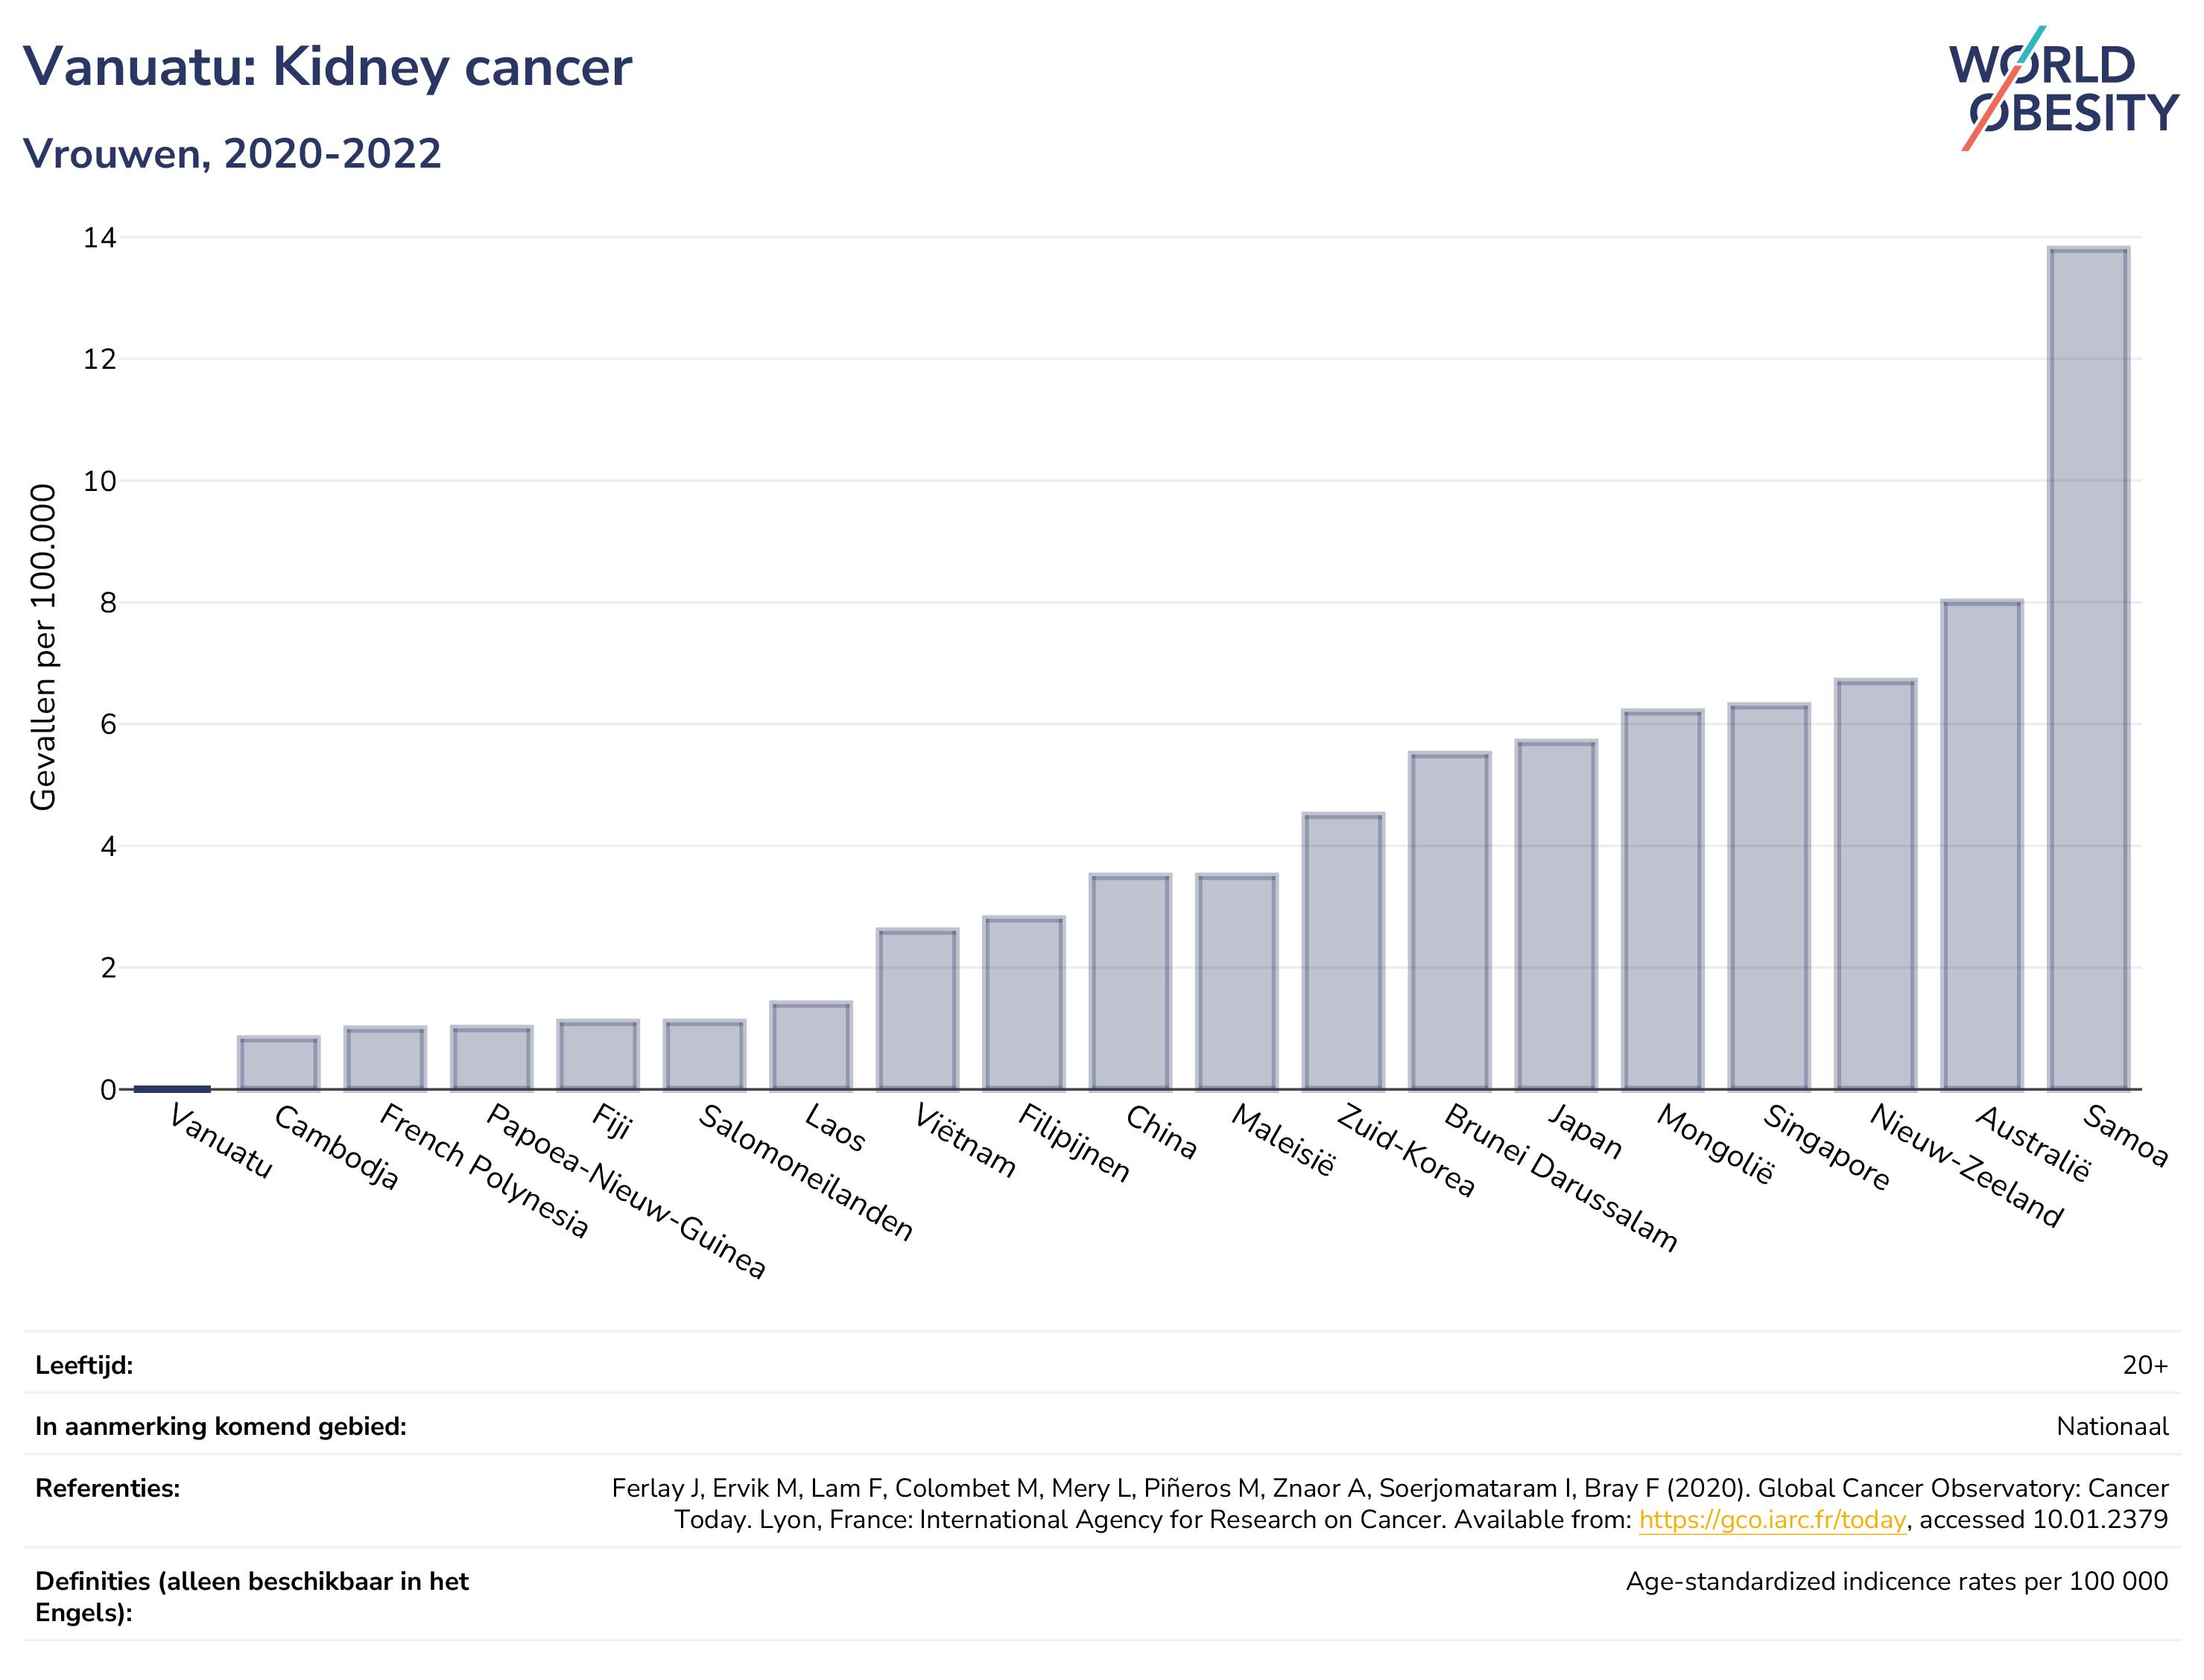The width and height of the screenshot is (2204, 1680).
Task: Click the Filipijnen bar
Action: click(x=1024, y=1003)
